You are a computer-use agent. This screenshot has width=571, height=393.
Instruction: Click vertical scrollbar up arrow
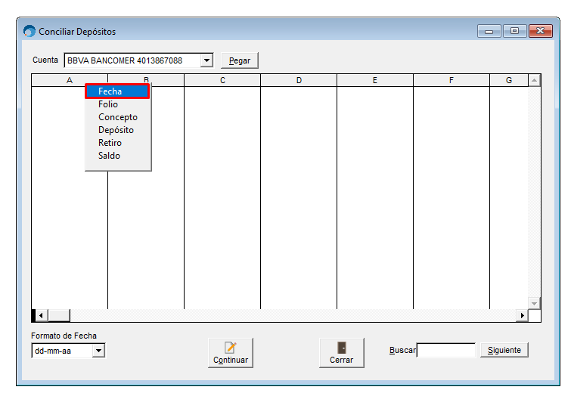[534, 80]
